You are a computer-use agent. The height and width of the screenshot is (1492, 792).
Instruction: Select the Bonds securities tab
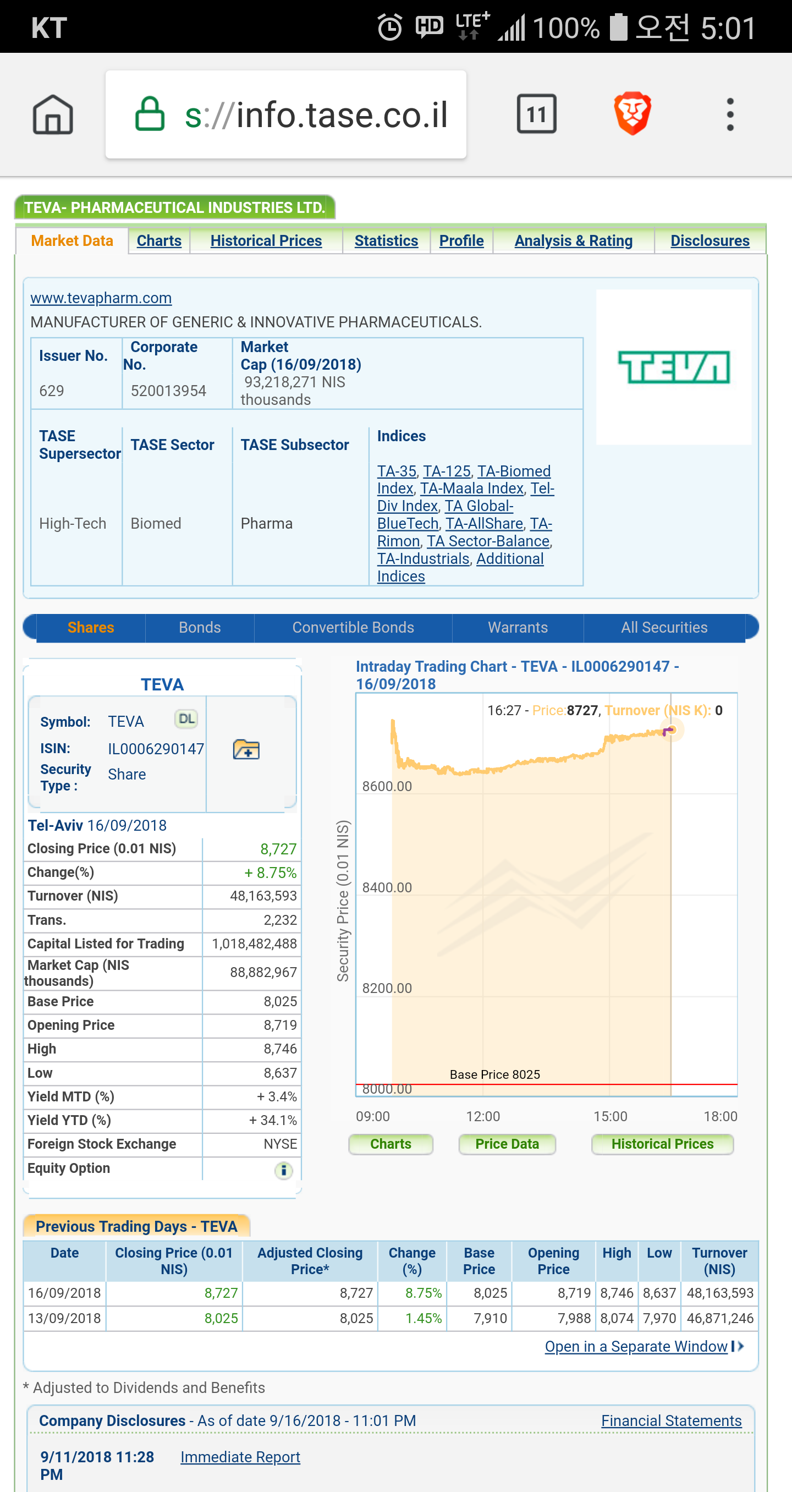pyautogui.click(x=200, y=627)
